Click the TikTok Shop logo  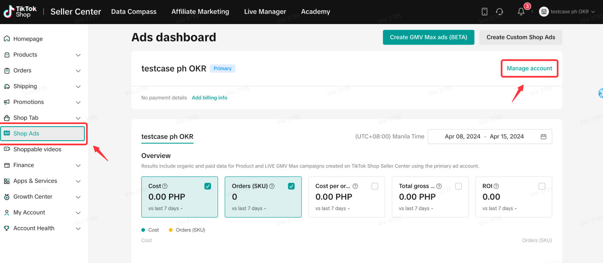(20, 12)
